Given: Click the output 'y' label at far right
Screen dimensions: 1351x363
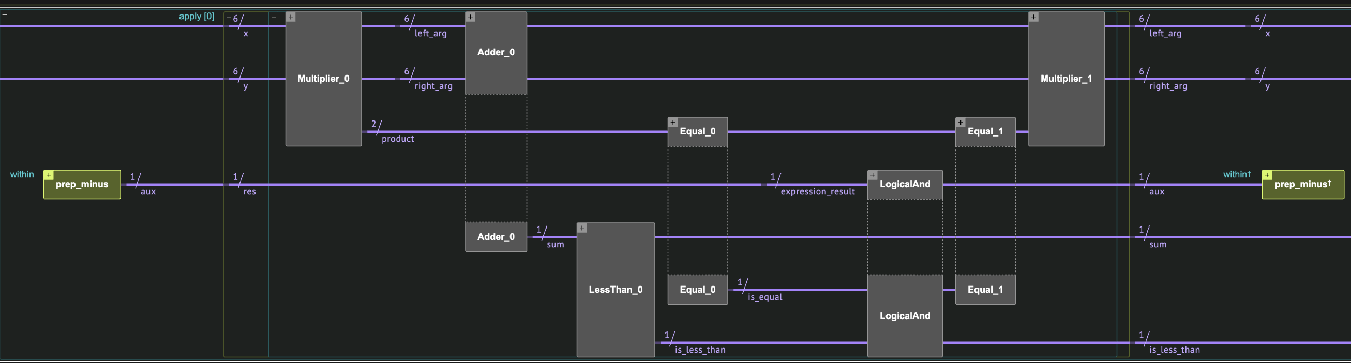Looking at the screenshot, I should pos(1268,86).
